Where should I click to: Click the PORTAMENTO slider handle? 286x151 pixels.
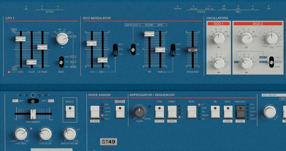[x=33, y=114]
